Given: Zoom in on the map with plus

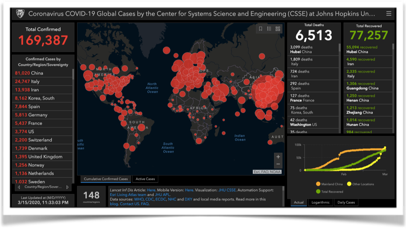Looking at the screenshot, I should (x=278, y=157).
